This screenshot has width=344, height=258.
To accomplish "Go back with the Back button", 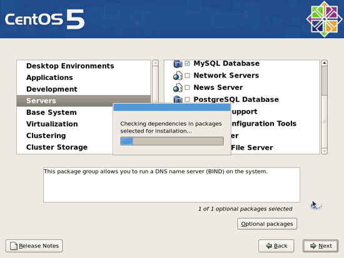I will pyautogui.click(x=276, y=246).
